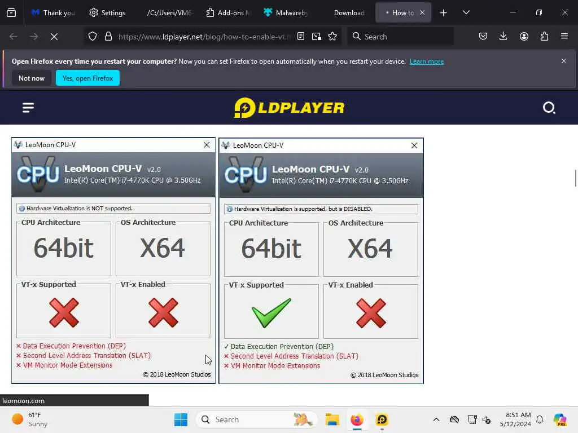Open LDPlayer hamburger site menu
Screen dimensions: 578x433
[28, 108]
